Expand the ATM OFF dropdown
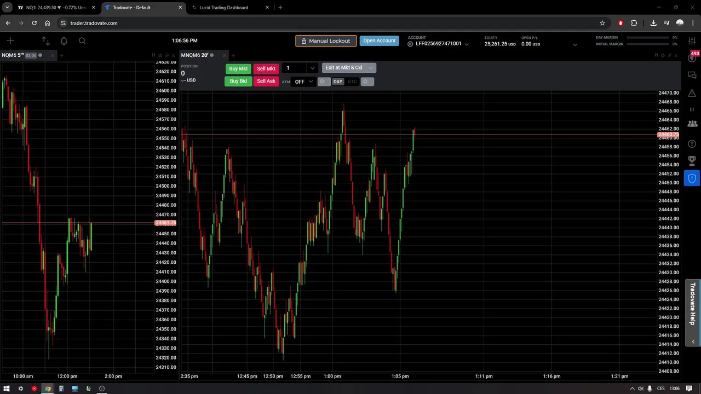 click(x=303, y=82)
